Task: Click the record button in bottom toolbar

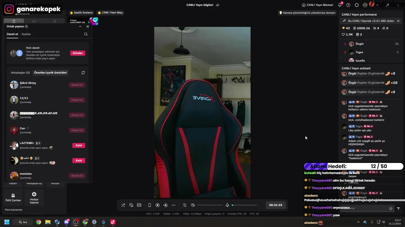Action: click(158, 205)
